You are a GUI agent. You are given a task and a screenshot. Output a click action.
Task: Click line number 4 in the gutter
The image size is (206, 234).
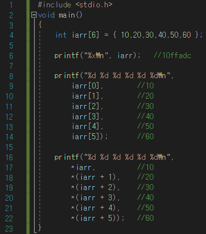click(11, 35)
